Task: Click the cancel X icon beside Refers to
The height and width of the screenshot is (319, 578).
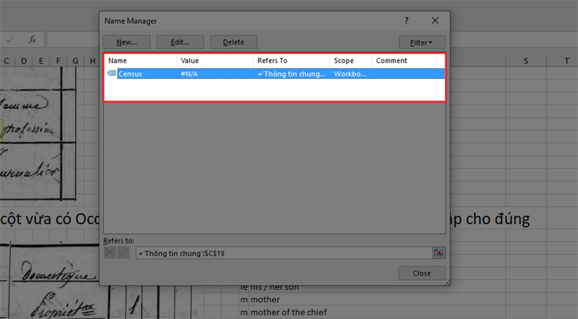Action: click(110, 253)
